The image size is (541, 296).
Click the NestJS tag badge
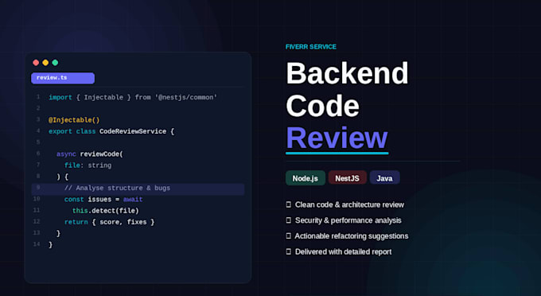pos(347,178)
